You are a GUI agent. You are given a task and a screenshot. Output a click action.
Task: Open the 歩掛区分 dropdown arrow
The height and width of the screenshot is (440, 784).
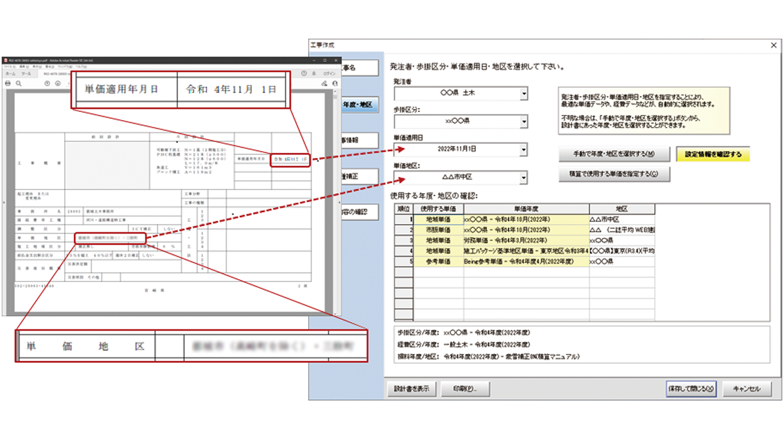524,121
